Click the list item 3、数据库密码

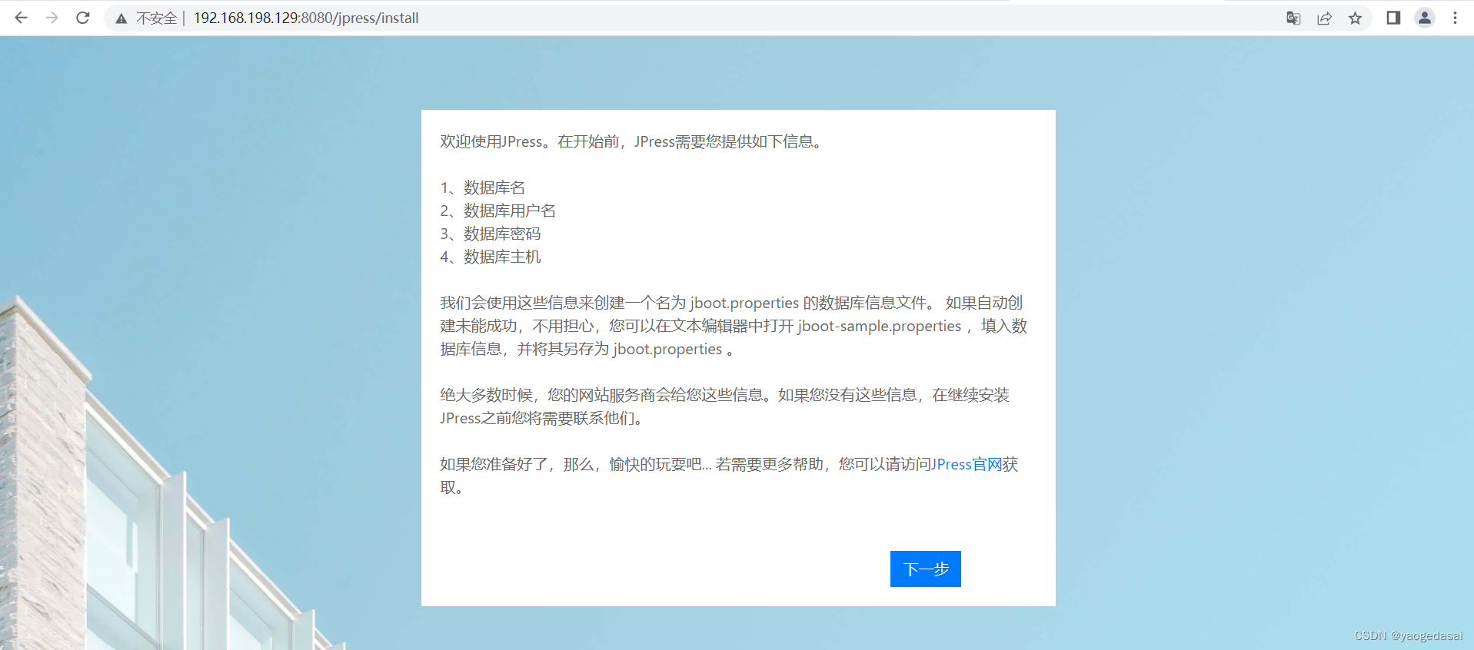point(491,234)
